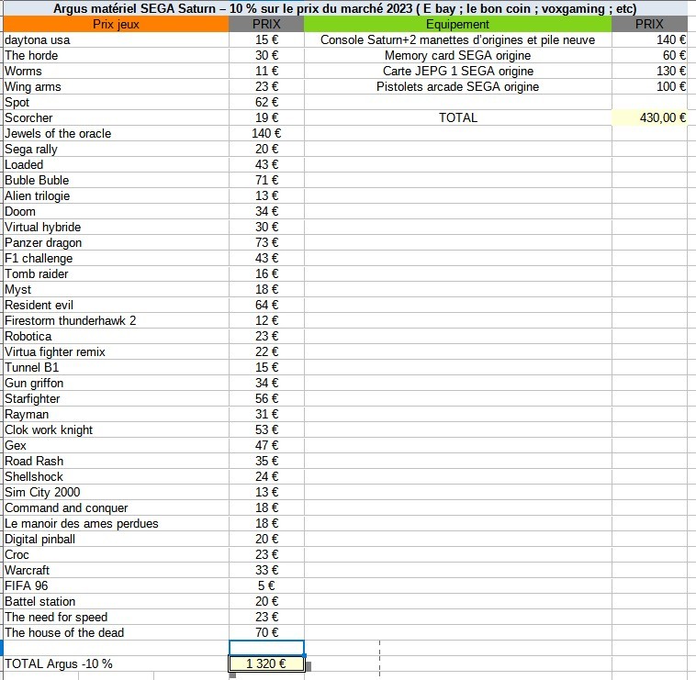Select the 'Rayman' cell
Screen dimensions: 696x680
coord(116,414)
